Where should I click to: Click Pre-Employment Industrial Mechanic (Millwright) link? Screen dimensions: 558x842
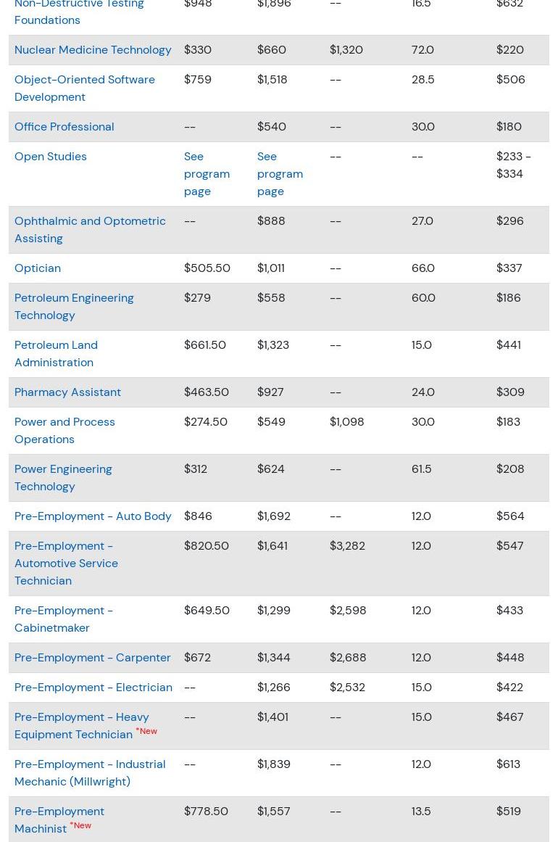pos(90,772)
